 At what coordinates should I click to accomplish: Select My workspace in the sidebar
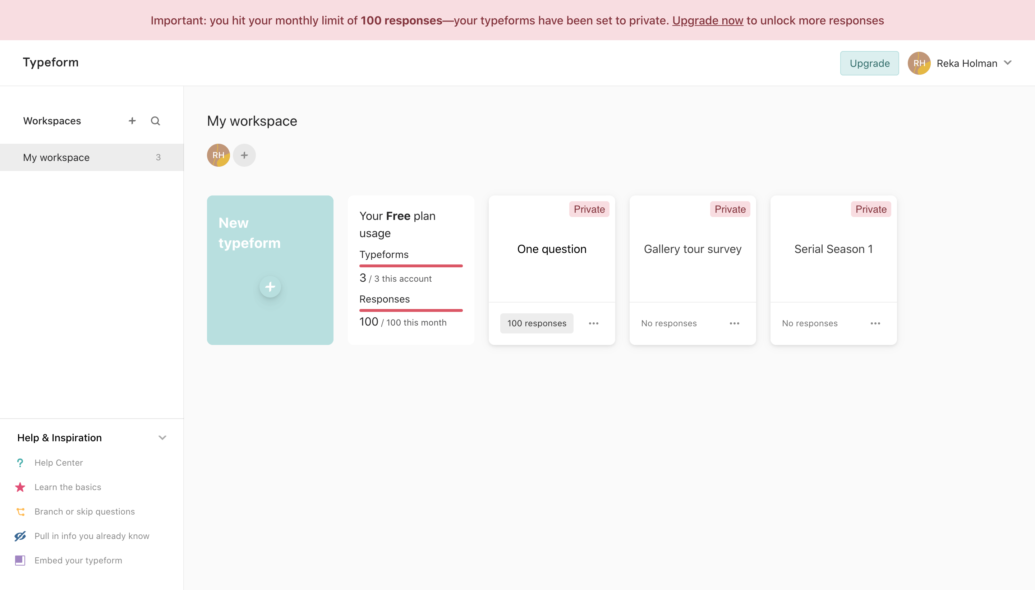92,157
